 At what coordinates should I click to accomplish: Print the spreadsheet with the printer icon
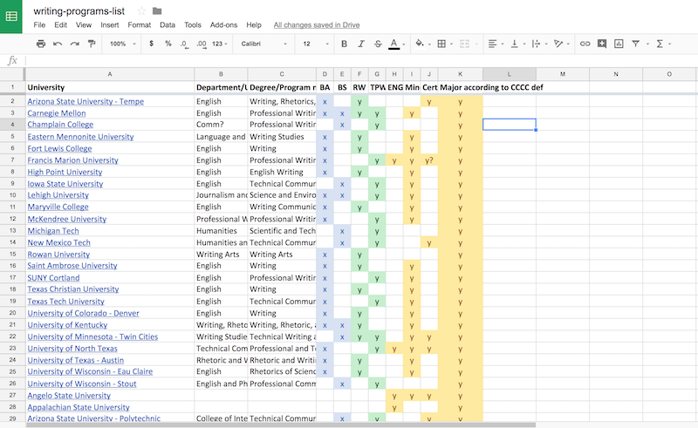[41, 44]
